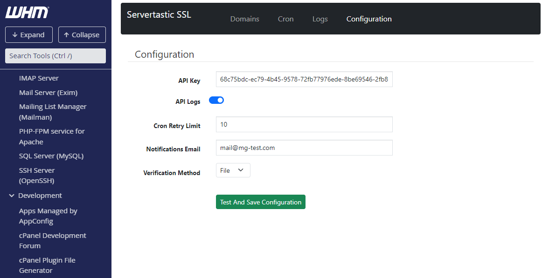Open SQL Server (MySQL) link
The width and height of the screenshot is (542, 278).
[51, 156]
